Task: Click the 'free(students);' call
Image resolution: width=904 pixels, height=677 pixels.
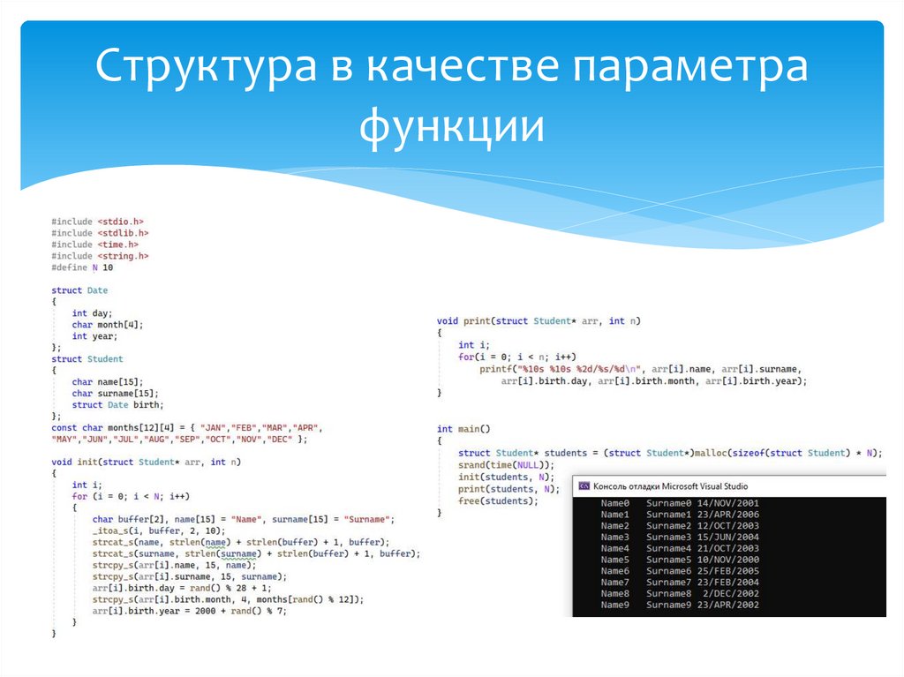Action: click(x=498, y=501)
